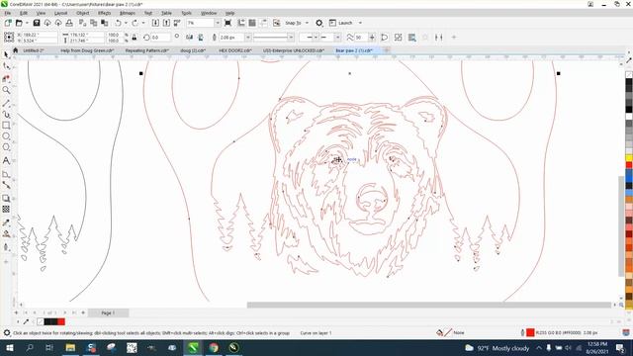The width and height of the screenshot is (633, 356).
Task: Click the Save floppy disk icon
Action: pos(37,23)
